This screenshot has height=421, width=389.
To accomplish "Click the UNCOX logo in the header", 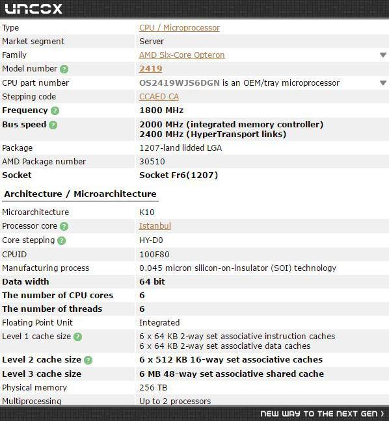I will tap(33, 9).
